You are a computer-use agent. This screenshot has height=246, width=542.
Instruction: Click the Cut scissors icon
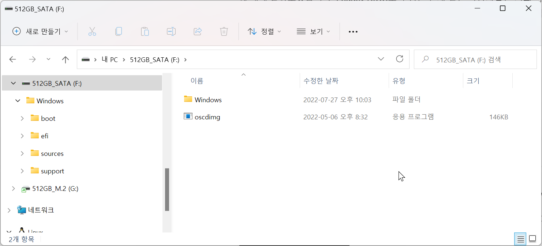click(x=92, y=31)
